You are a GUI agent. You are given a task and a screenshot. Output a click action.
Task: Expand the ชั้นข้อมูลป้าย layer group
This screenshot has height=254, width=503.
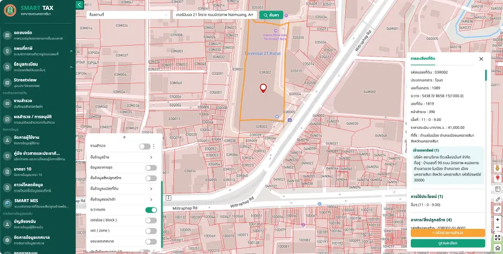[124, 157]
